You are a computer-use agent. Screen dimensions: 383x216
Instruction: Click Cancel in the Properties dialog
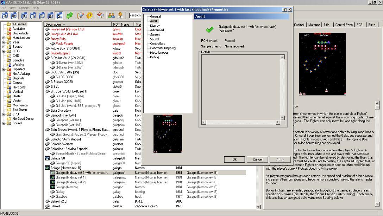coord(257,159)
